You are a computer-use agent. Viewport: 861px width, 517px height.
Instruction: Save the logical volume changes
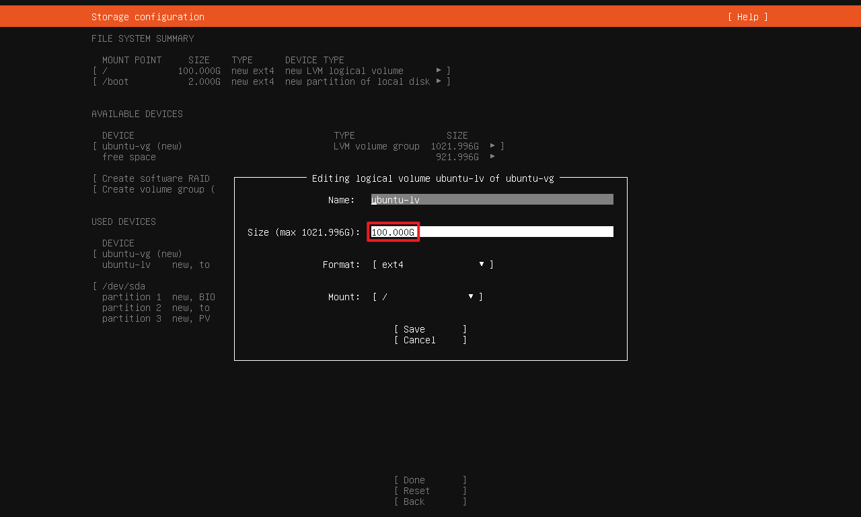430,329
